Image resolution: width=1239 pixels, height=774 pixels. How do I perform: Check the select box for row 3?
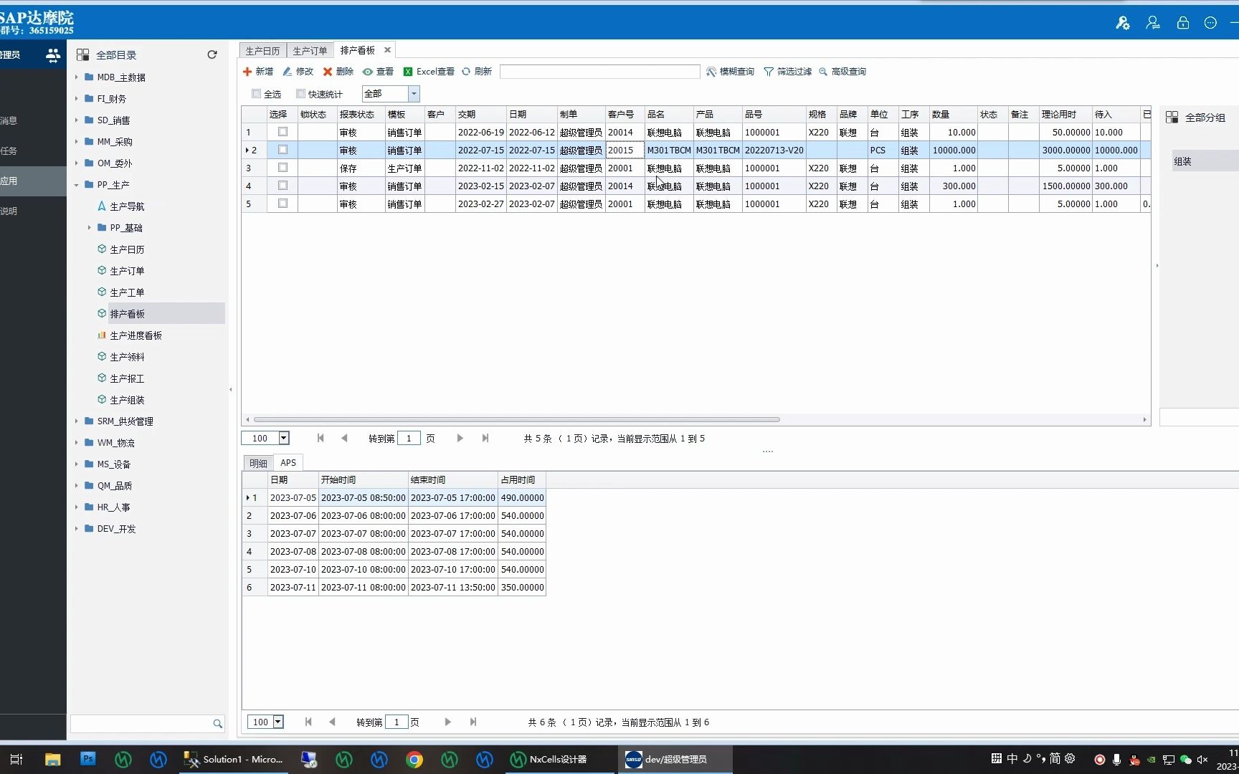(283, 168)
